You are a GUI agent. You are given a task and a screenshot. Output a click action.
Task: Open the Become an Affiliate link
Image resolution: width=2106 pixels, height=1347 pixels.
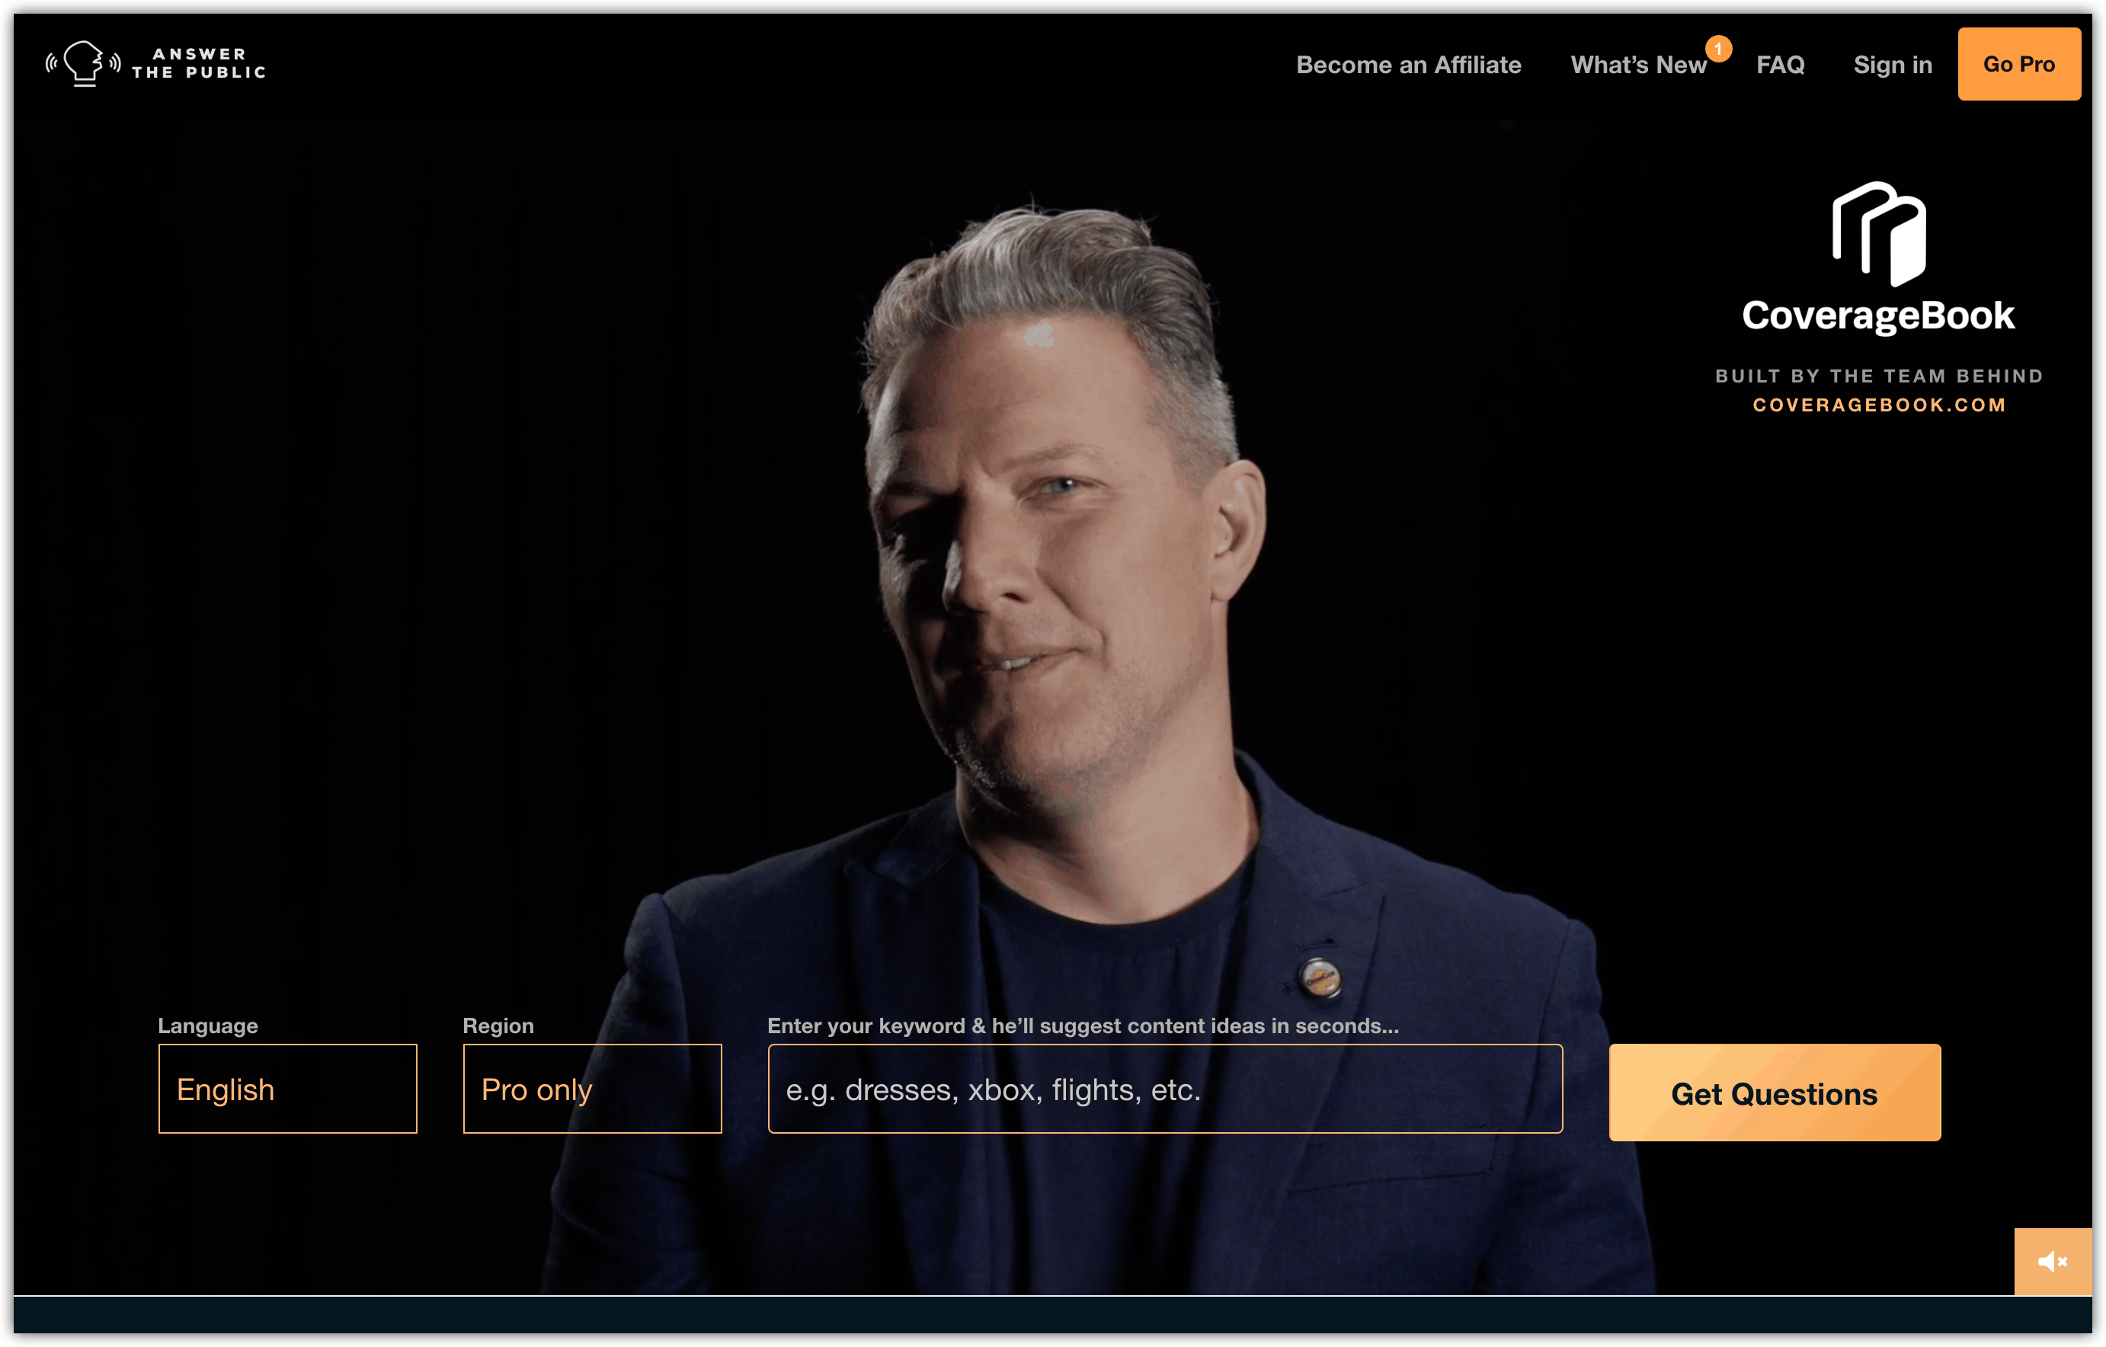coord(1408,65)
